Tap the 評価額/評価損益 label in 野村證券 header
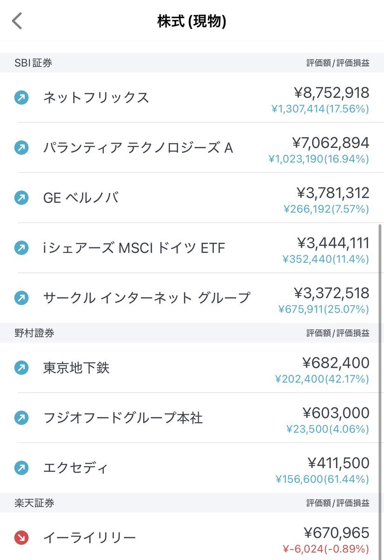384x560 pixels. (x=338, y=333)
